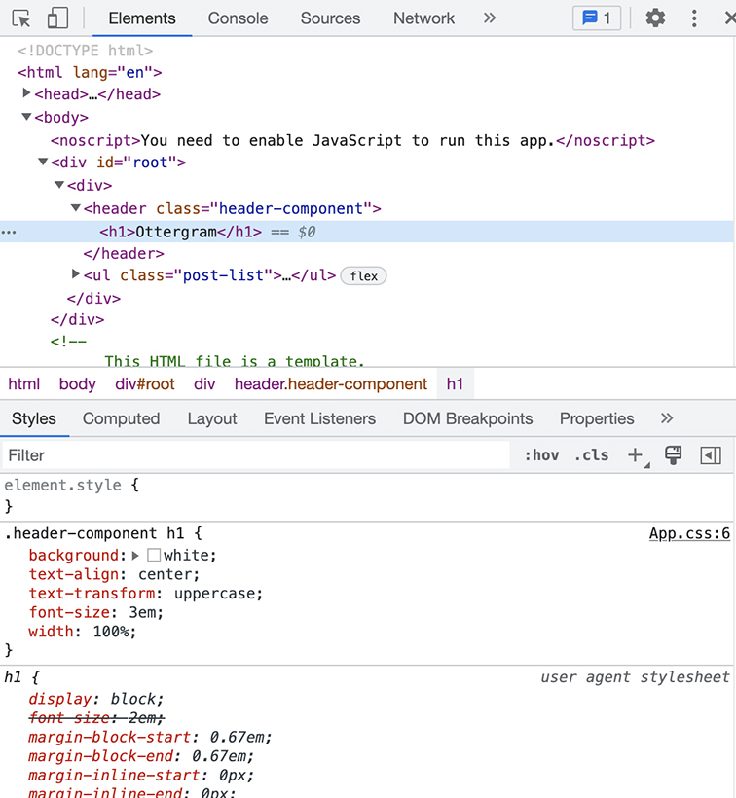
Task: Focus the styles Filter input field
Action: (x=253, y=455)
